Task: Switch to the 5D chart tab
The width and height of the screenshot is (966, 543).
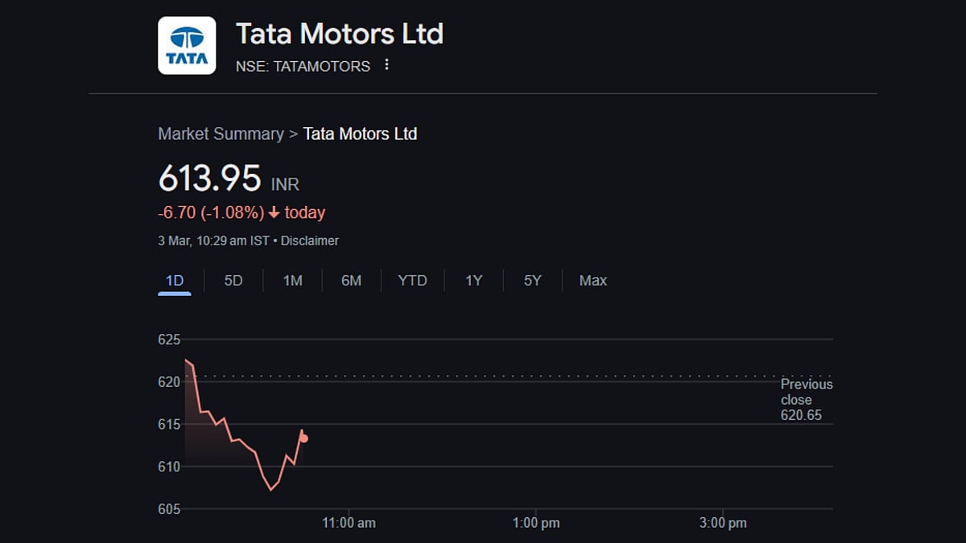Action: tap(233, 281)
